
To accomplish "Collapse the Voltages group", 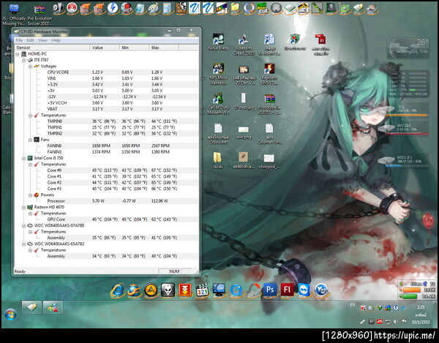I will coord(30,67).
